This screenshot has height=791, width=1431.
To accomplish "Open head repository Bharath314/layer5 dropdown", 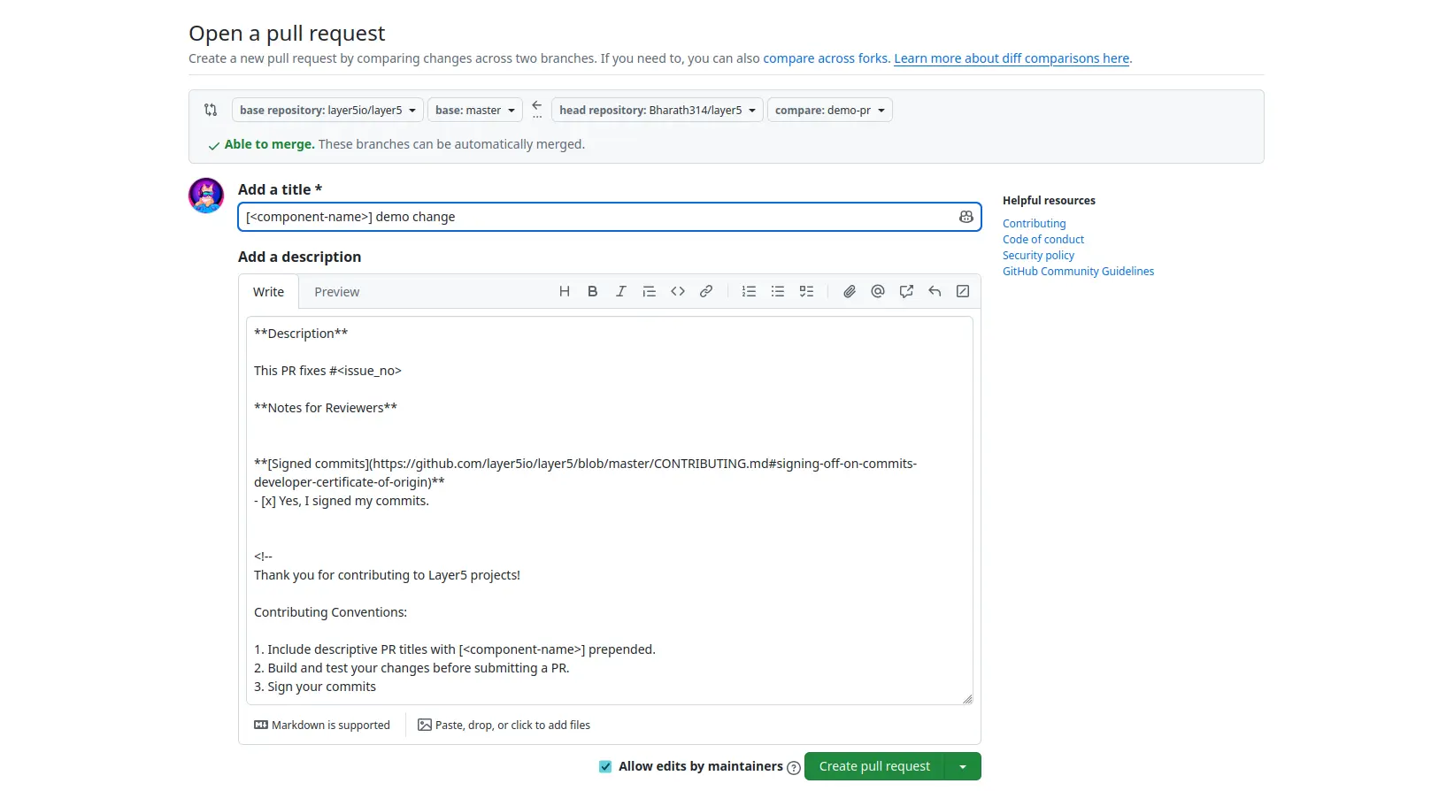I will click(657, 110).
